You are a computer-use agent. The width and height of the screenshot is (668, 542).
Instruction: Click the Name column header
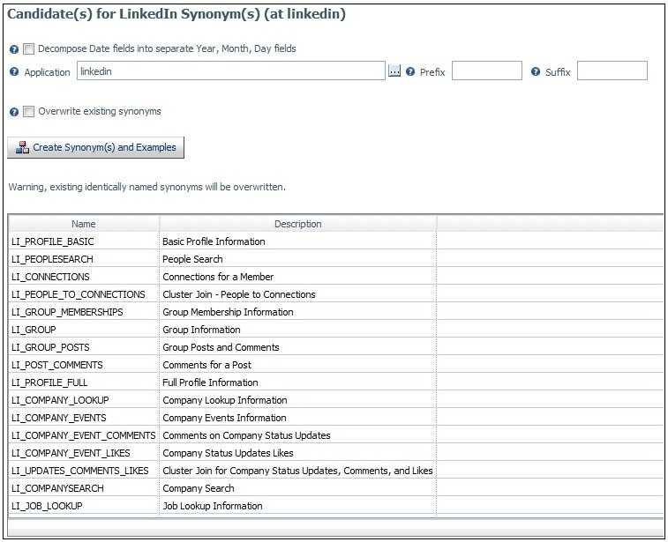84,224
